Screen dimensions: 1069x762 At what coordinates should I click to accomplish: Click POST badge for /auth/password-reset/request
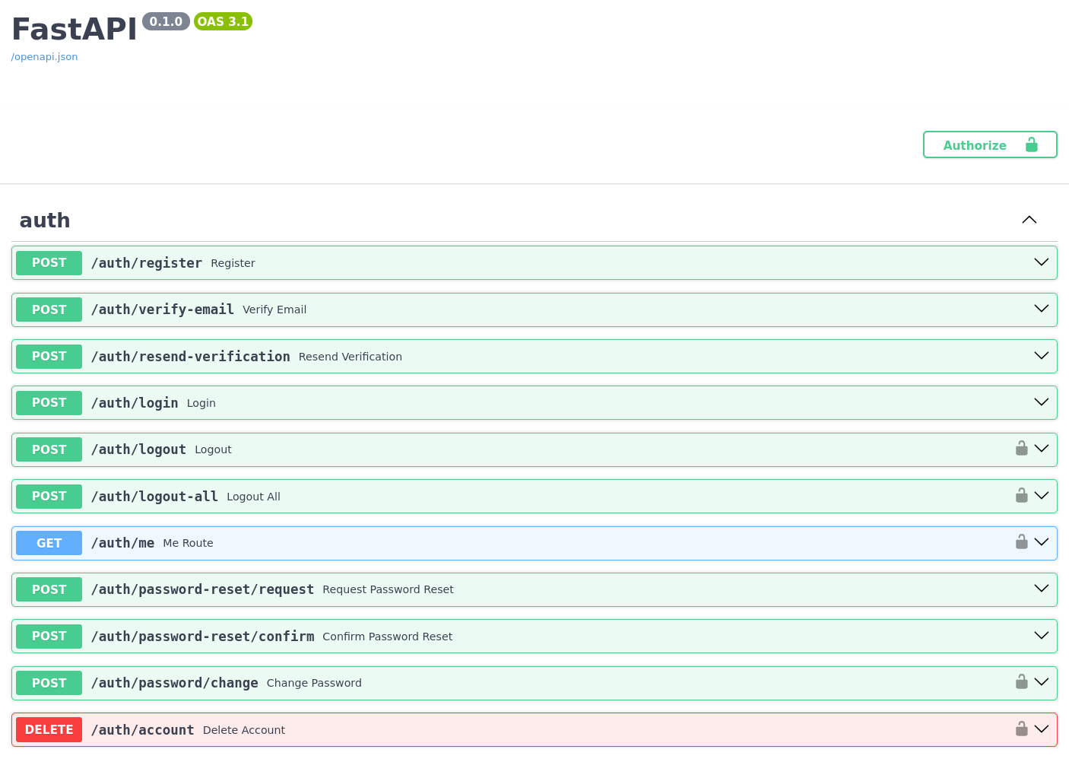pyautogui.click(x=49, y=589)
